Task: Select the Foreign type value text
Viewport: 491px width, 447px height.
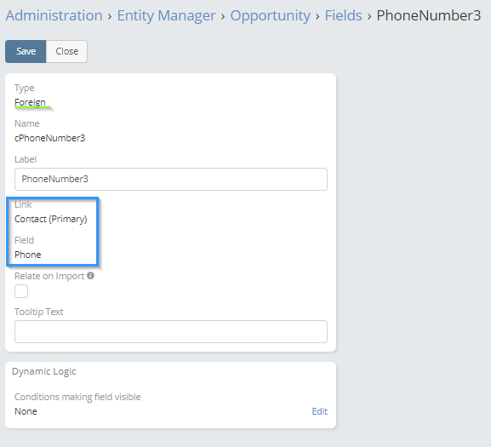Action: tap(30, 102)
